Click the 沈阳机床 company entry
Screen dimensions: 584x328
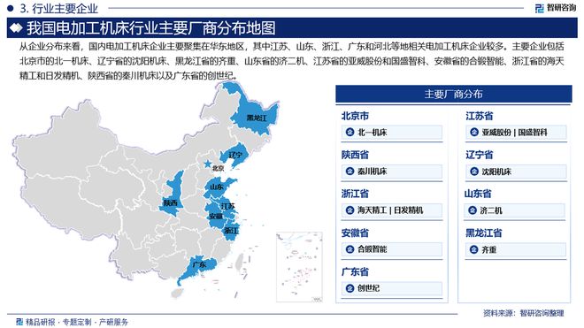(516, 172)
